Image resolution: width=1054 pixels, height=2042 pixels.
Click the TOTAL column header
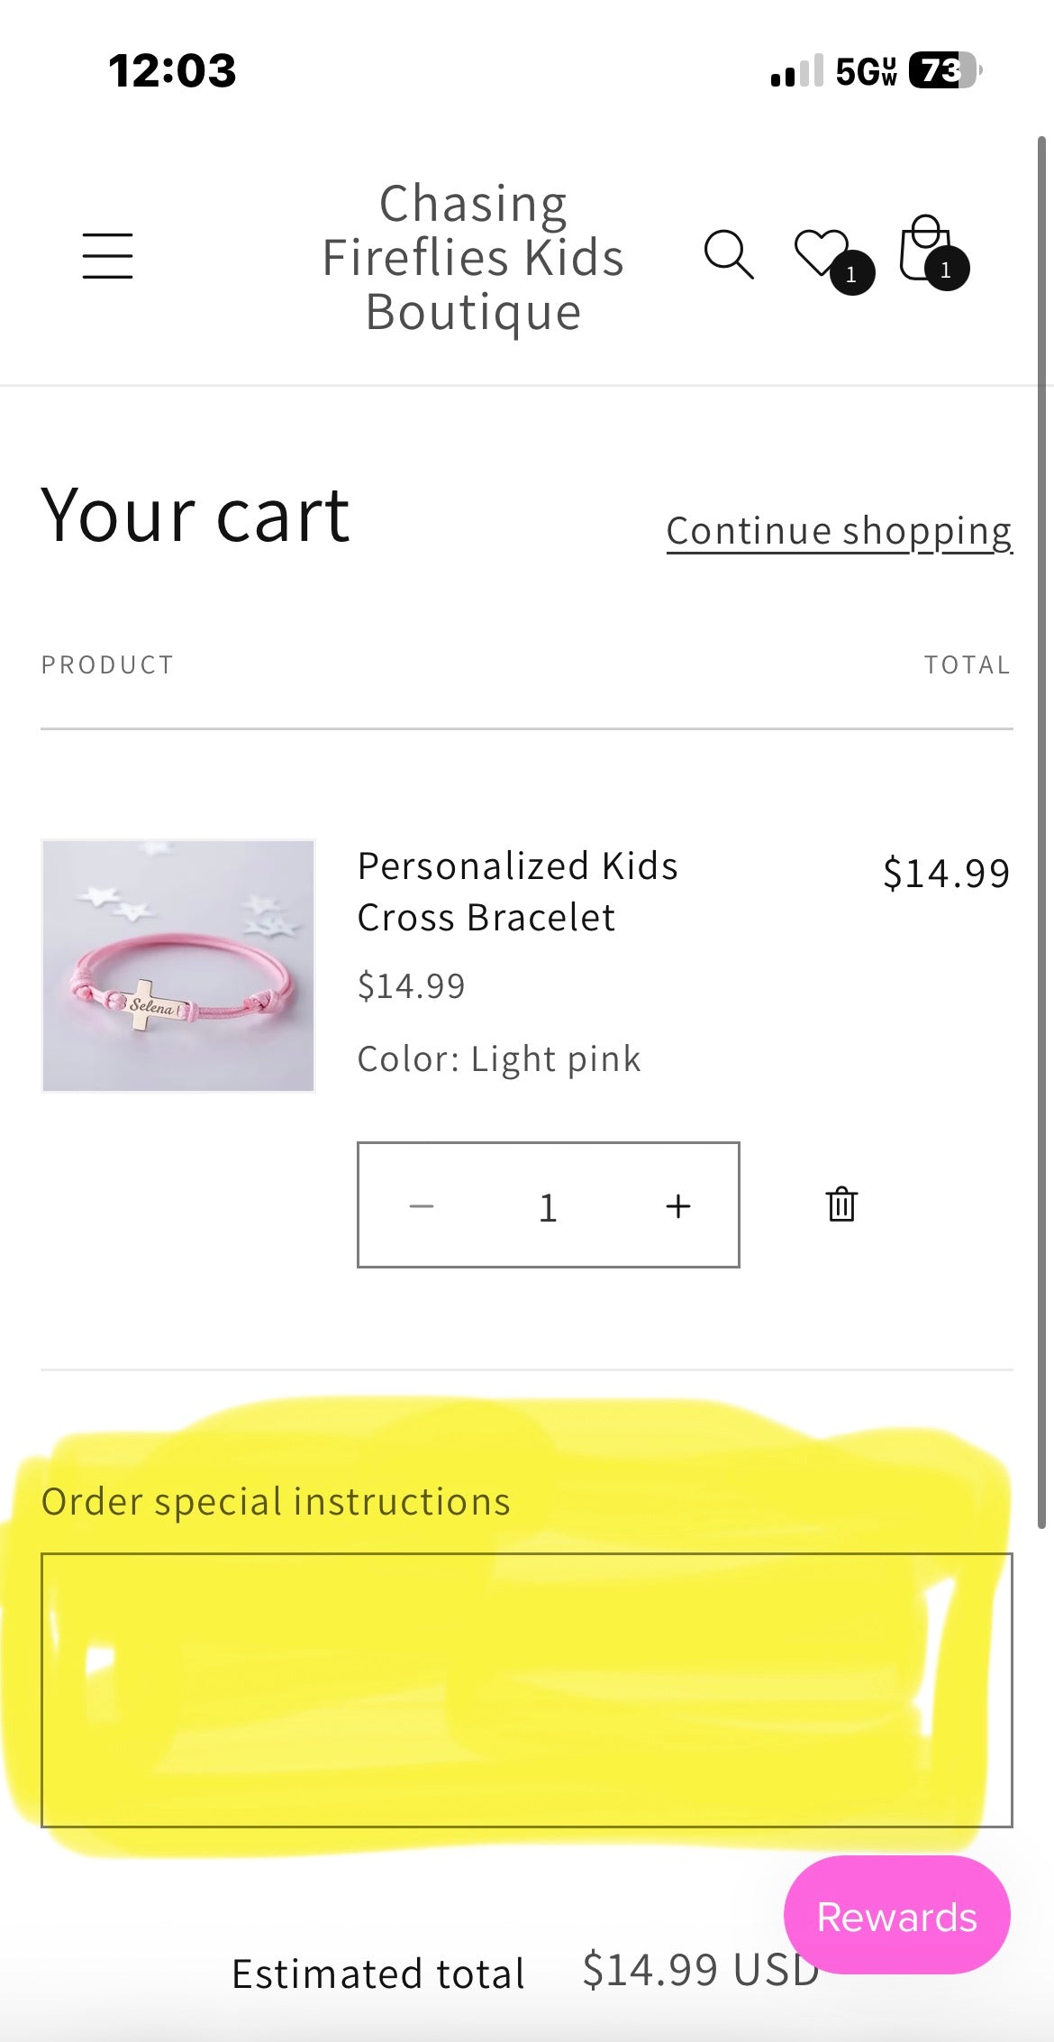(x=968, y=664)
